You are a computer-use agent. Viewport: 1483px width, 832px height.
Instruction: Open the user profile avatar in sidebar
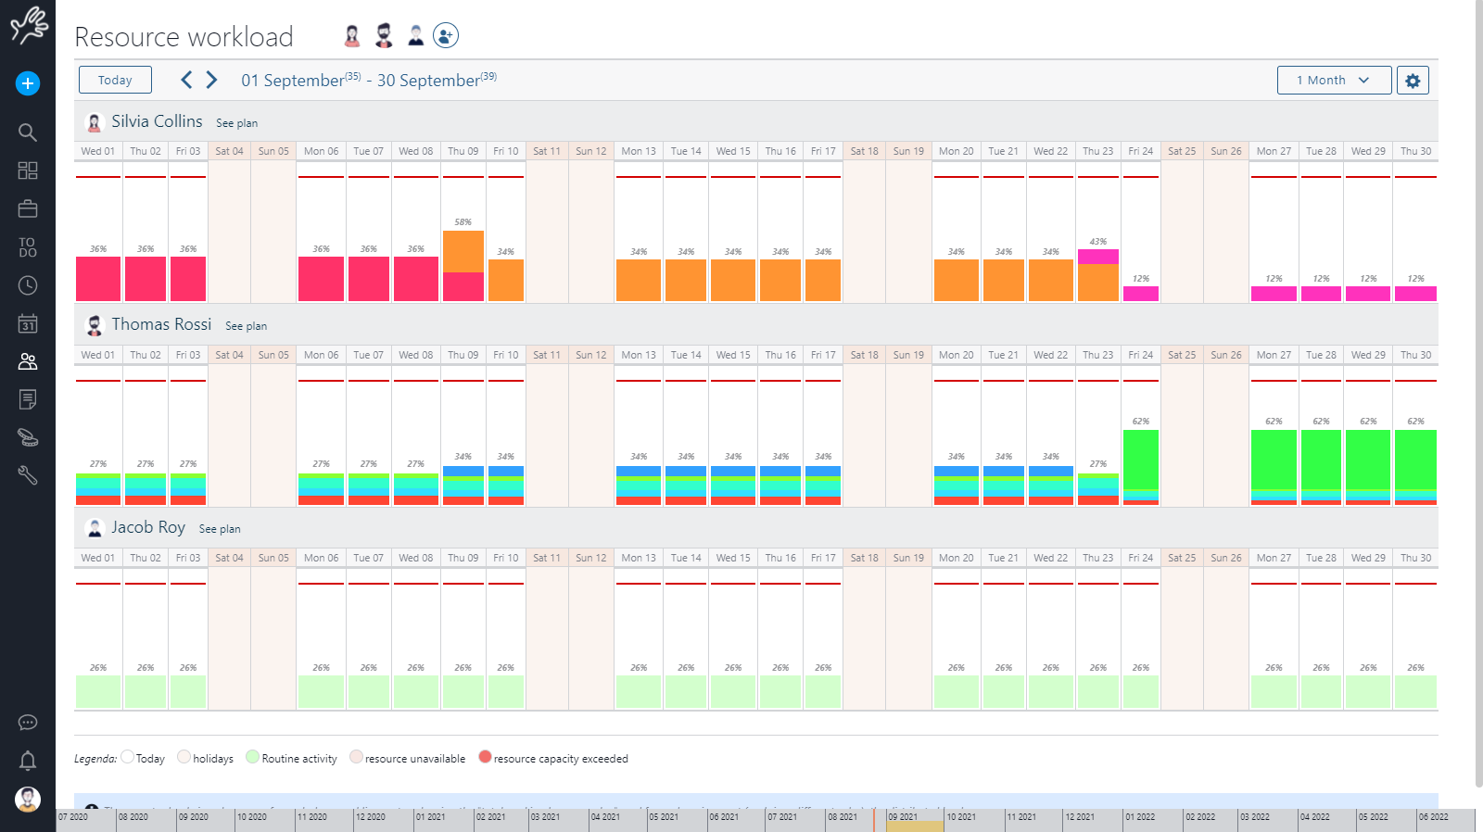(x=28, y=799)
